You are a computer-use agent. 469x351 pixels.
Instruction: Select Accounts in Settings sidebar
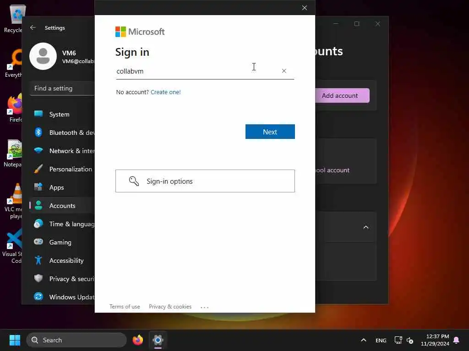pyautogui.click(x=62, y=205)
